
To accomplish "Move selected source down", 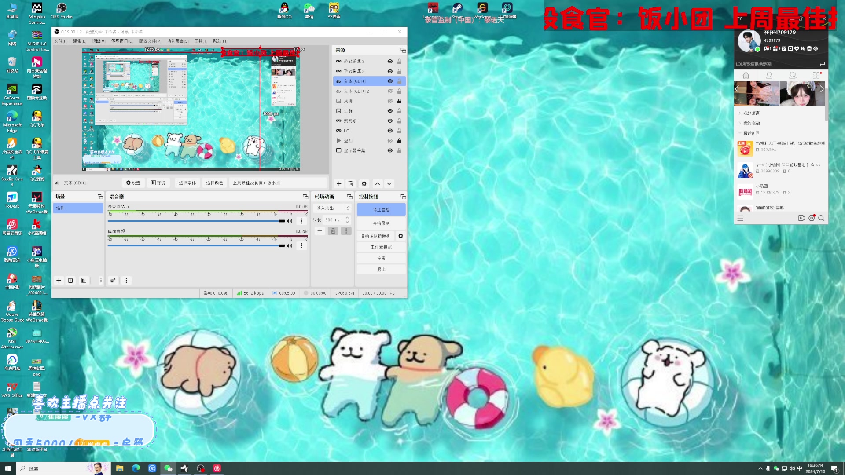I will click(x=389, y=184).
